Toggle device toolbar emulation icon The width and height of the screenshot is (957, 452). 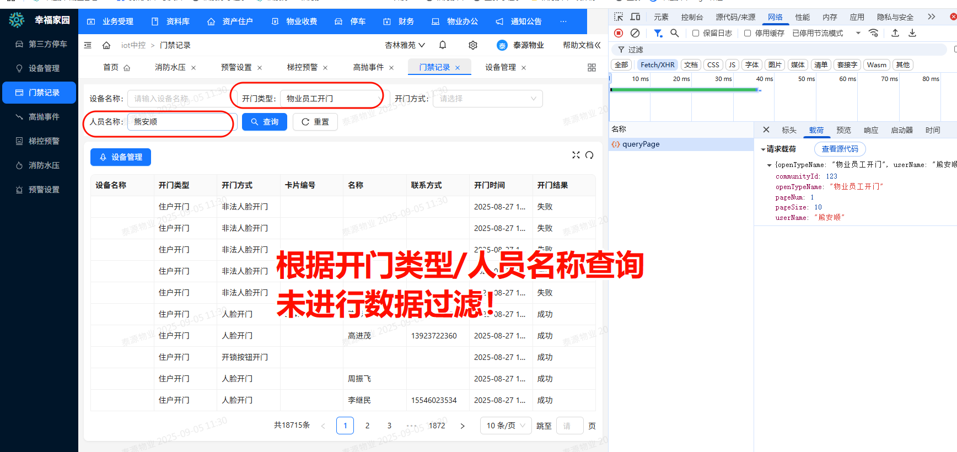click(x=635, y=17)
